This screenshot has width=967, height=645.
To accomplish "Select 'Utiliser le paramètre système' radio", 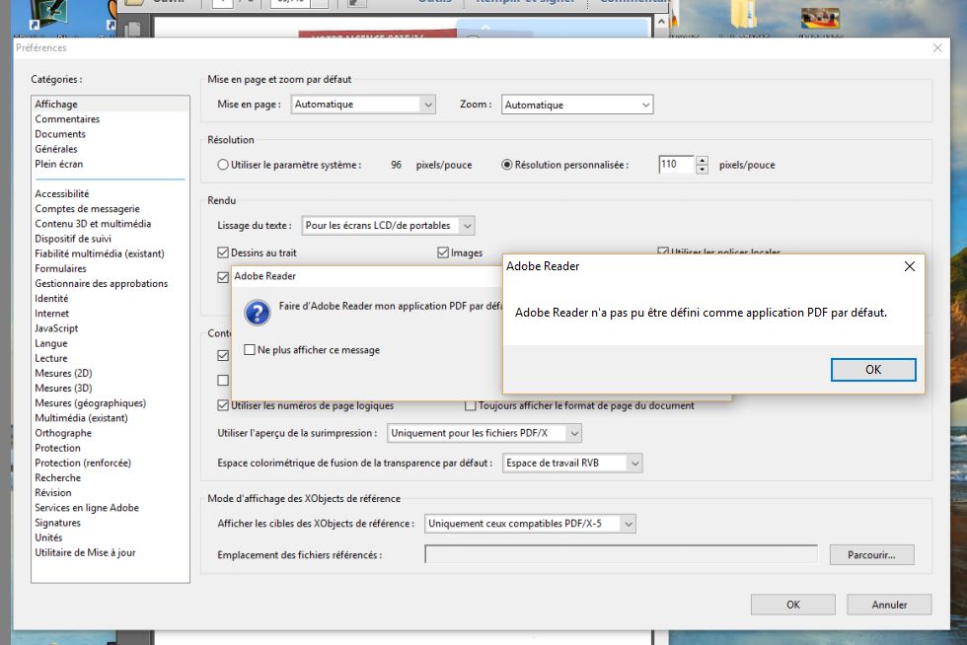I will pos(223,165).
